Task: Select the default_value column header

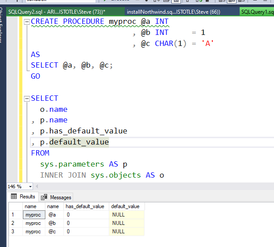Action: [x=125, y=206]
